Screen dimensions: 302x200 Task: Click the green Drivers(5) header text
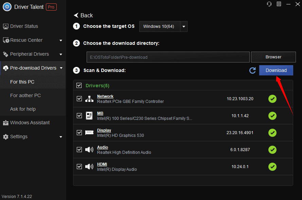(x=97, y=86)
